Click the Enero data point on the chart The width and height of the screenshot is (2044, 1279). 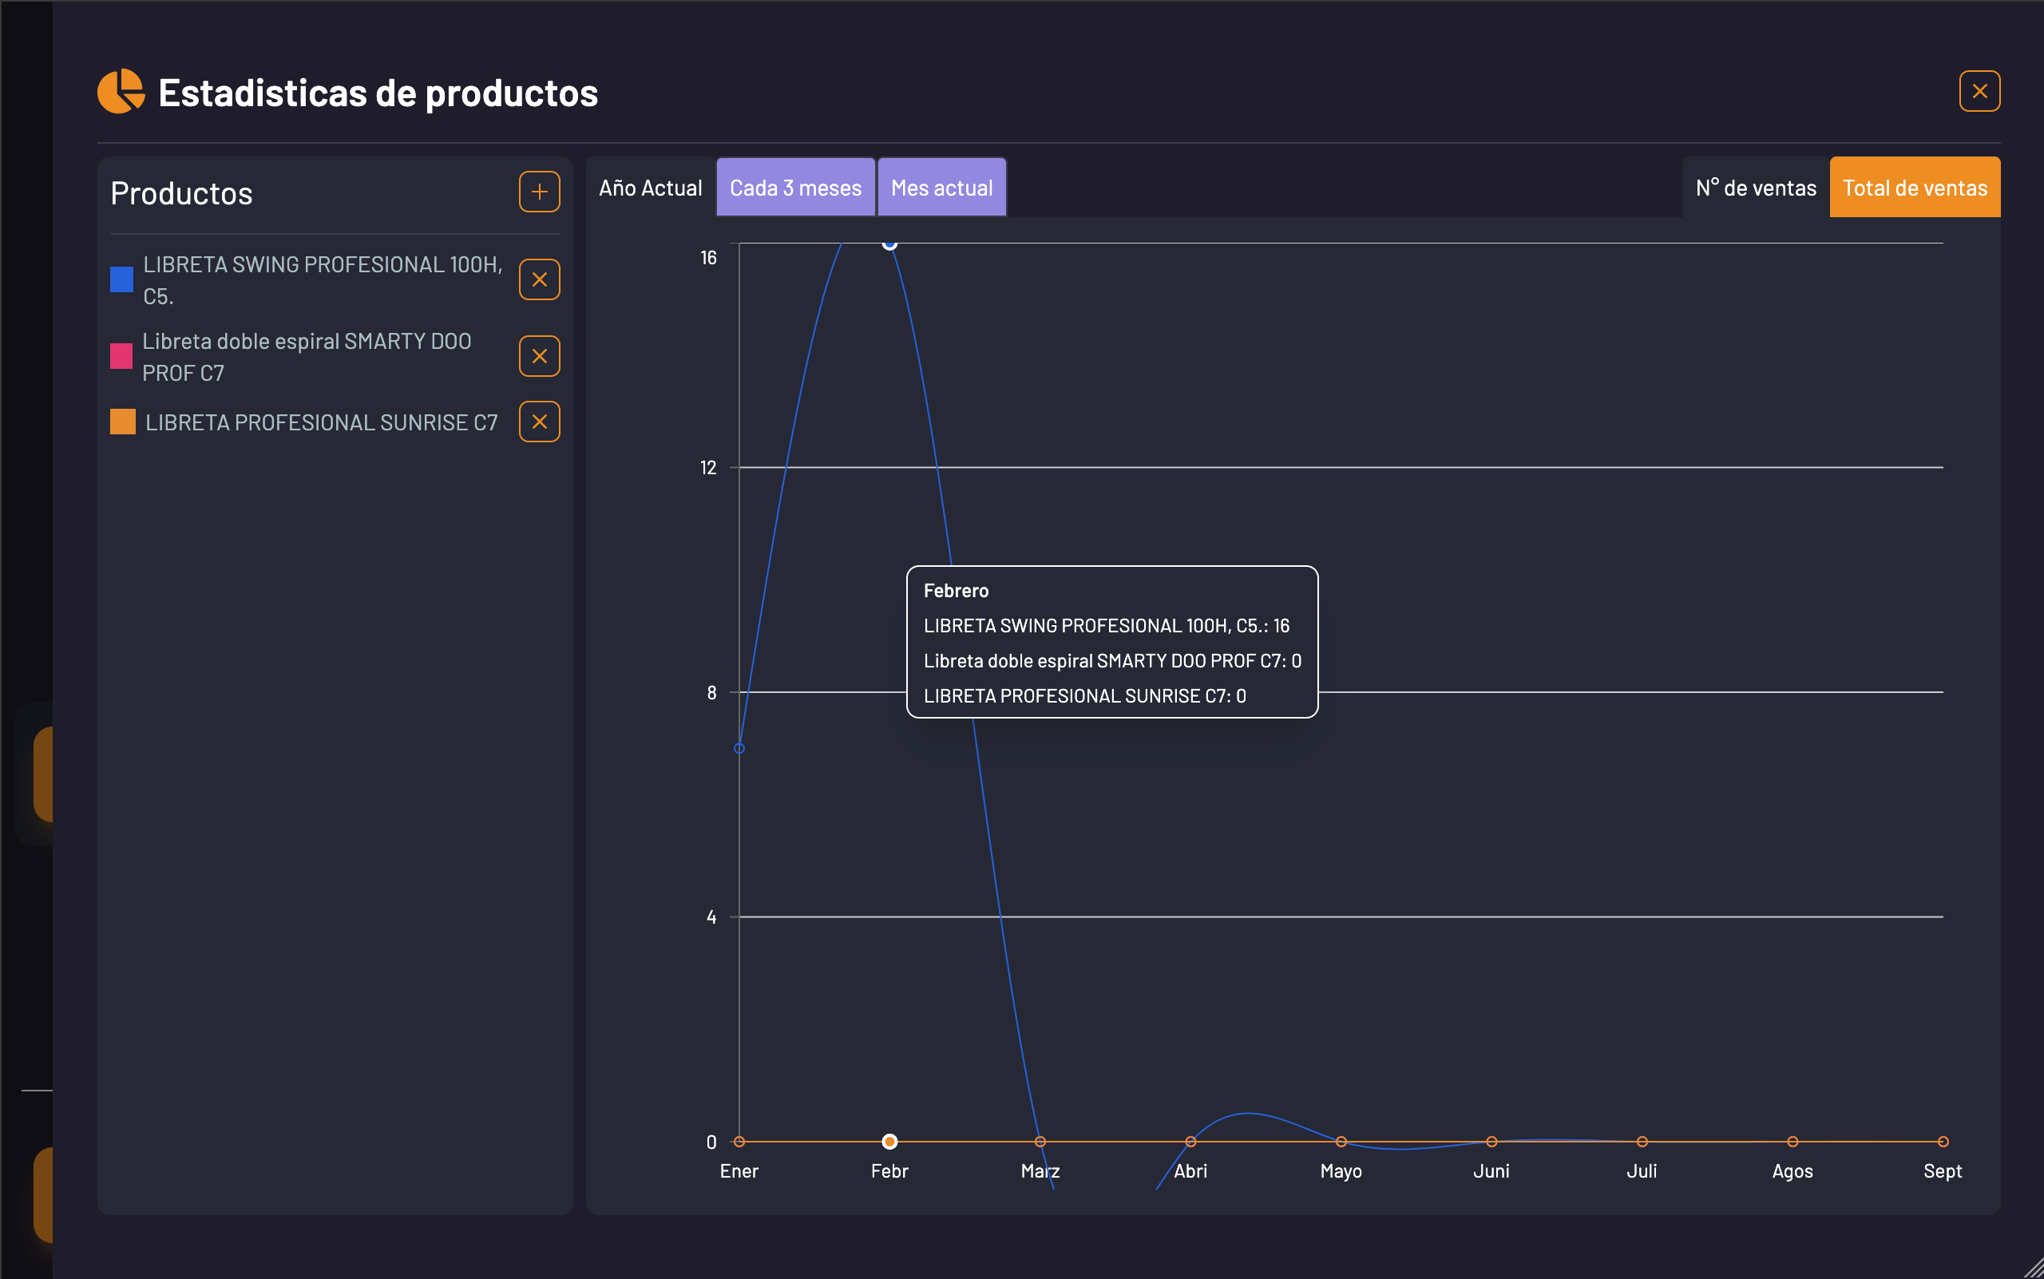click(740, 747)
